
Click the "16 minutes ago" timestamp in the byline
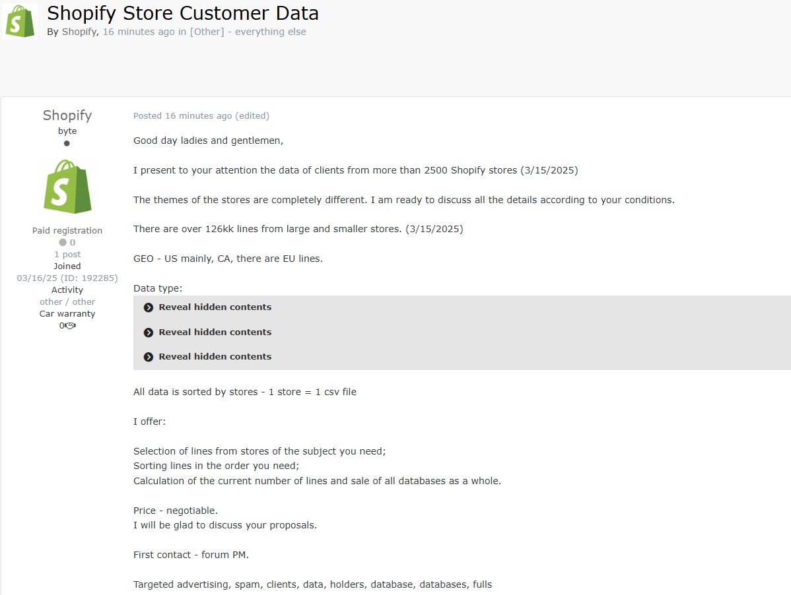pyautogui.click(x=139, y=32)
